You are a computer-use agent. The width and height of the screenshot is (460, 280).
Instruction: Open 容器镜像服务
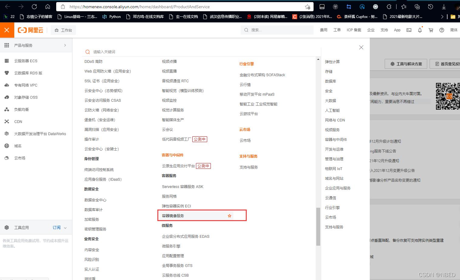[173, 216]
